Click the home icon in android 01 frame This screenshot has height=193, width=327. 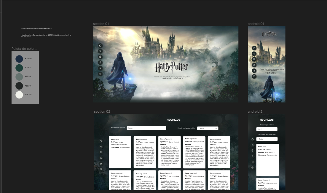(x=254, y=48)
